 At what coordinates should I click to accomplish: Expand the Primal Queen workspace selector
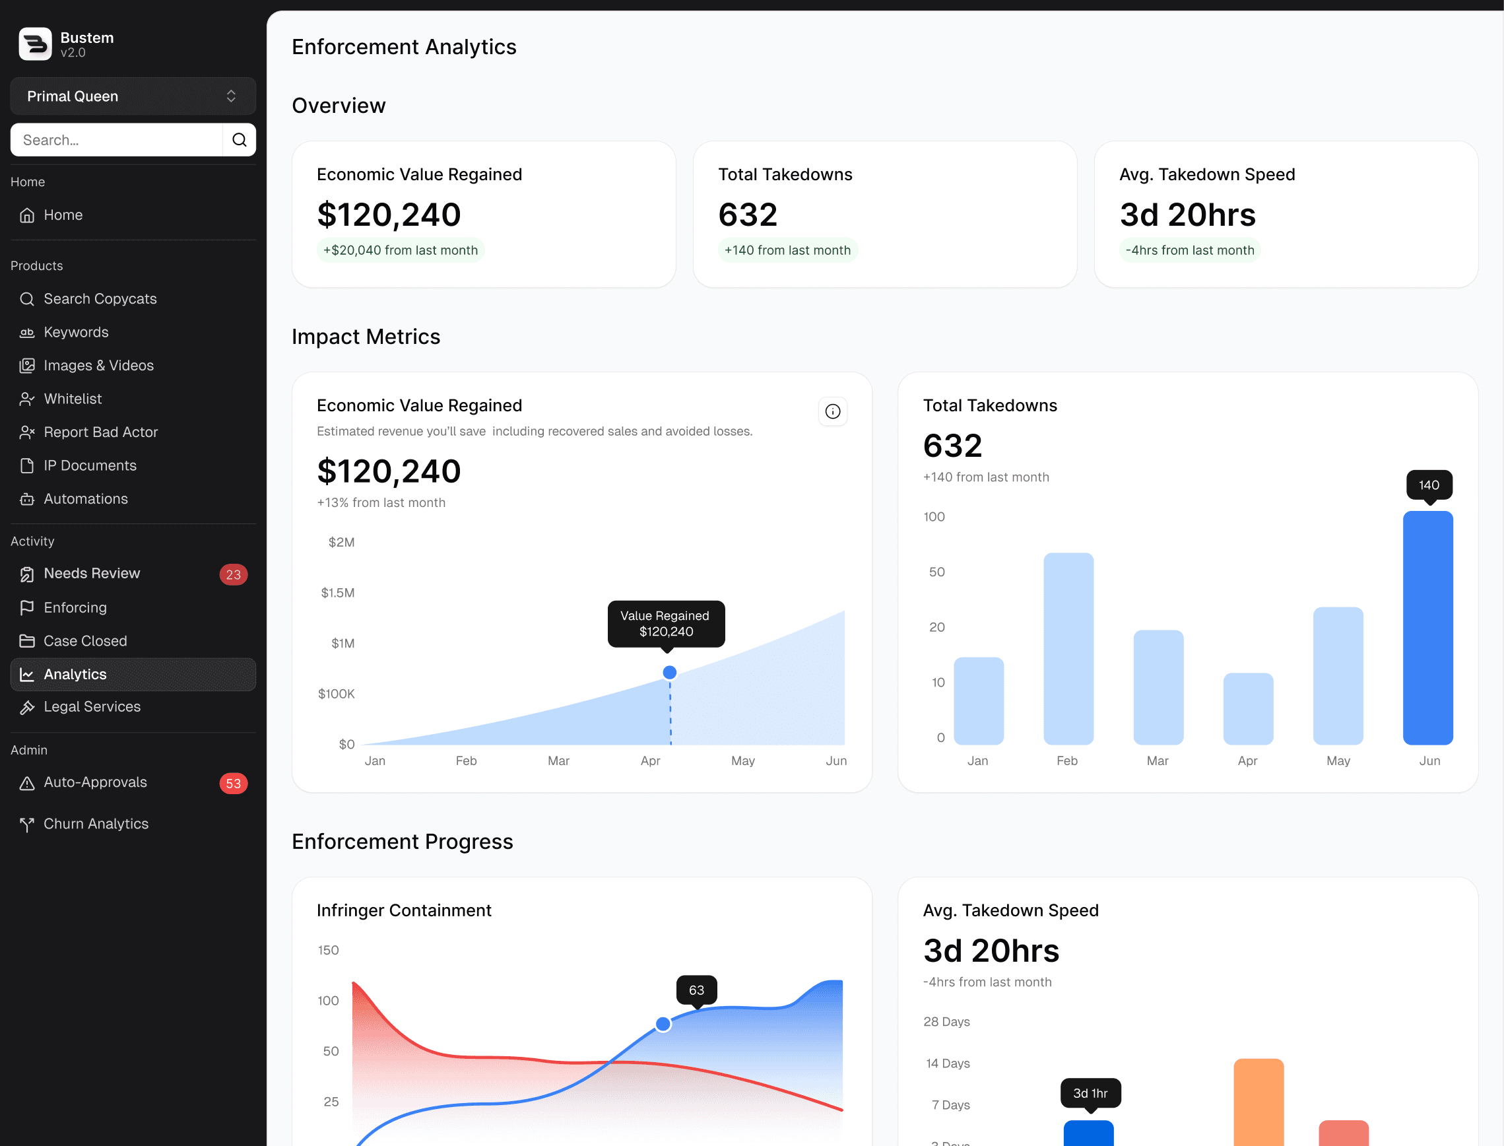point(133,96)
